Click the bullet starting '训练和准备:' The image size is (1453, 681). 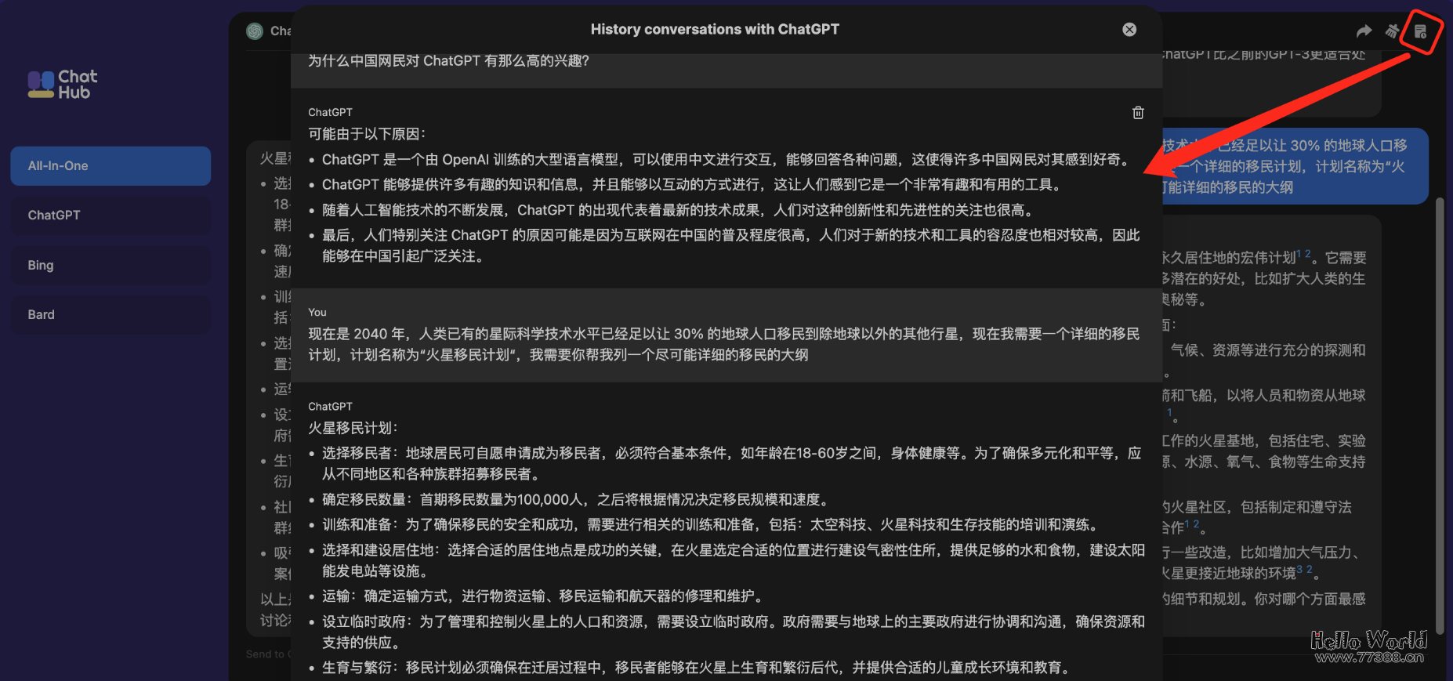(712, 524)
